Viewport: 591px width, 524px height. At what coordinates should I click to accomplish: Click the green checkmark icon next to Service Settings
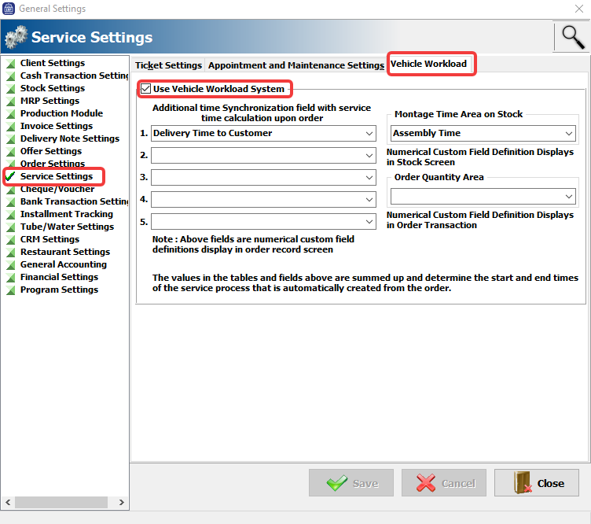[x=10, y=176]
